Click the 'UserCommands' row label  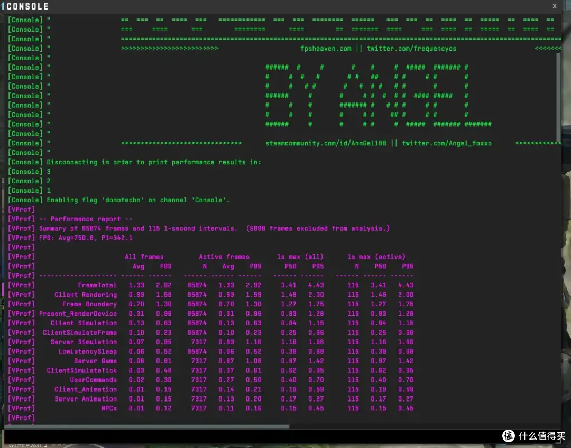(x=94, y=379)
